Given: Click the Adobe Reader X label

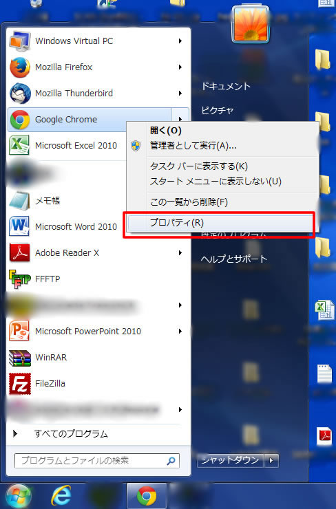Looking at the screenshot, I should tap(67, 252).
